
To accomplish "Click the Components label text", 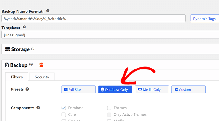I will 23,108.
